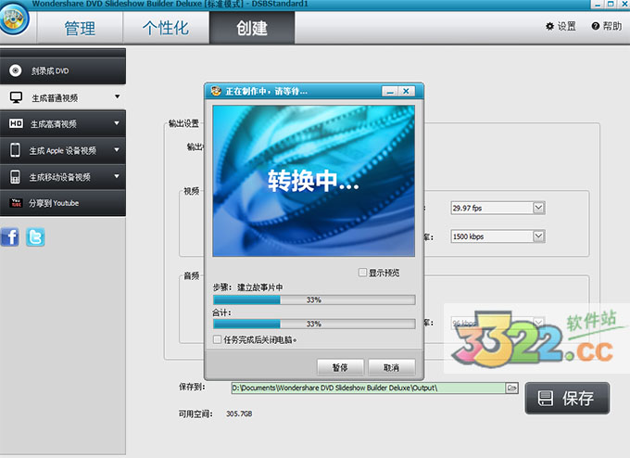This screenshot has height=458, width=630.
Task: Click the HD video generation icon
Action: pyautogui.click(x=16, y=123)
